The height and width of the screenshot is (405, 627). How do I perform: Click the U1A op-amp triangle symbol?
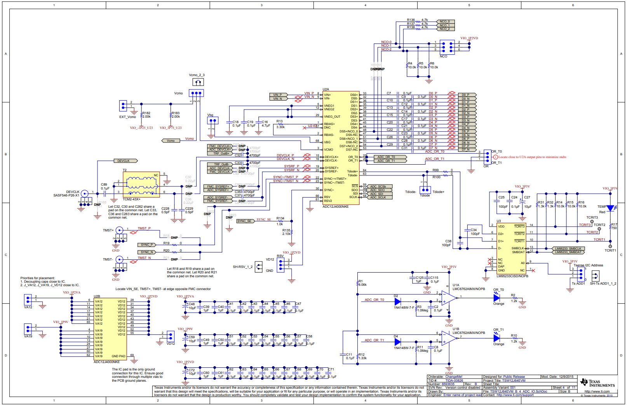click(449, 297)
